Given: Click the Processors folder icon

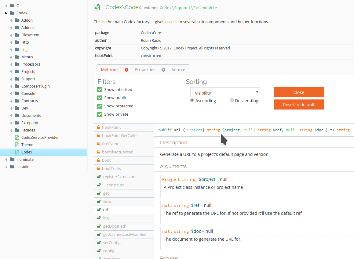Looking at the screenshot, I should 17,64.
